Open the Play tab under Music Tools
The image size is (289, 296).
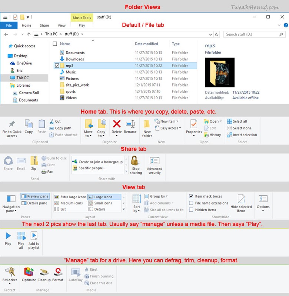coord(82,26)
